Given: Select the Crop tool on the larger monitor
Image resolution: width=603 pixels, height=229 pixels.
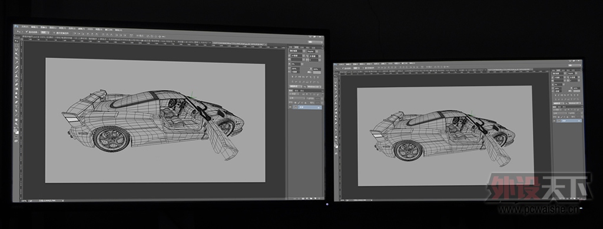Looking at the screenshot, I should pyautogui.click(x=16, y=58).
